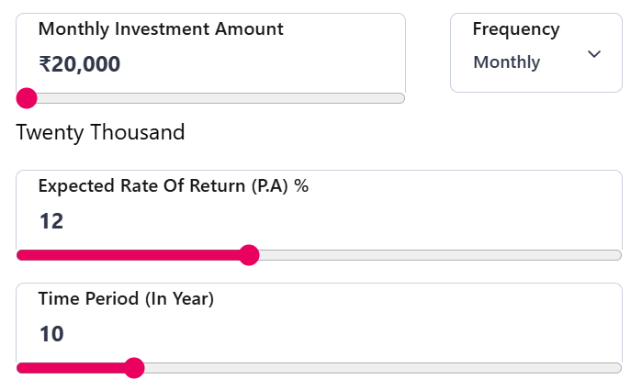Click the Expected Rate Of Return (P.A) % label
The image size is (642, 390).
pyautogui.click(x=173, y=185)
